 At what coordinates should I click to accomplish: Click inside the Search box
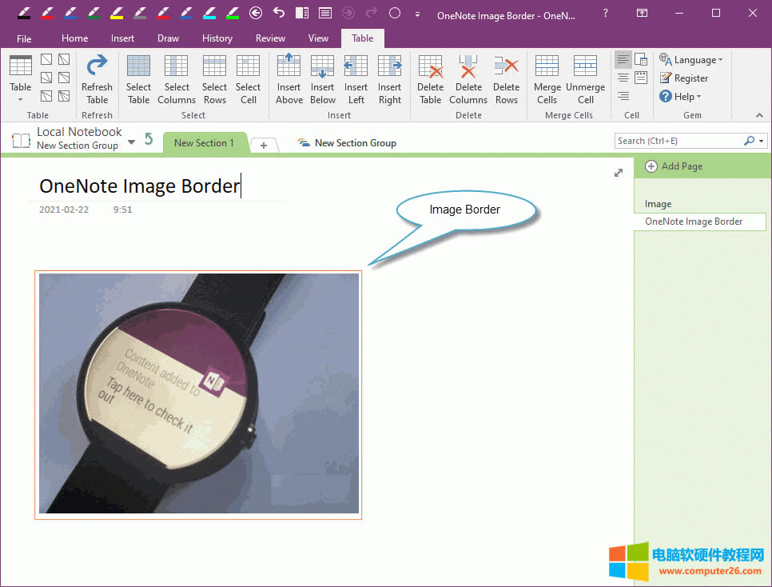pyautogui.click(x=679, y=140)
